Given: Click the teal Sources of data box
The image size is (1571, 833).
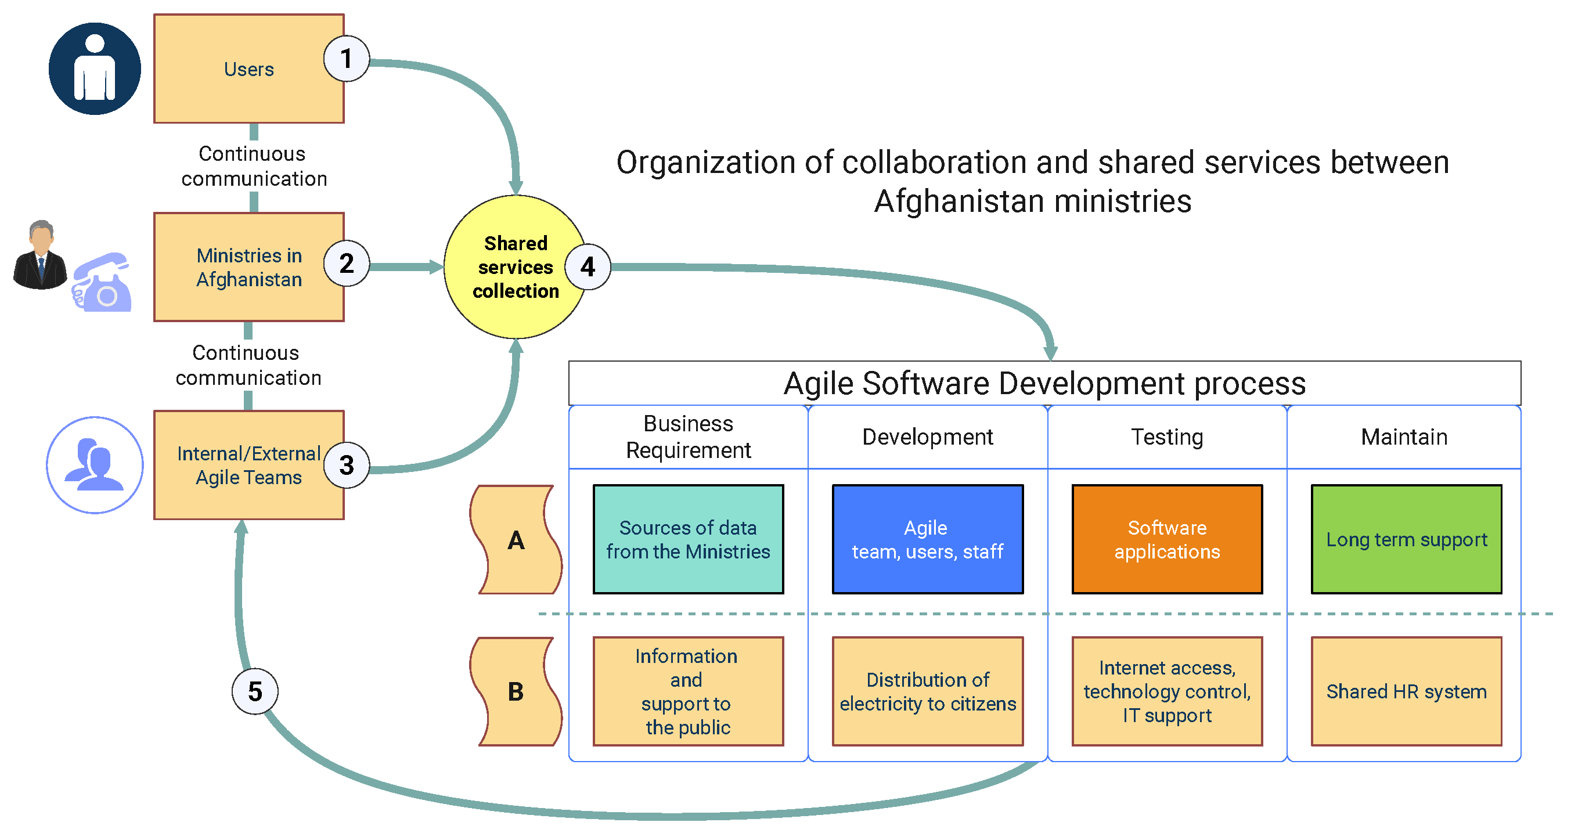Looking at the screenshot, I should 688,539.
